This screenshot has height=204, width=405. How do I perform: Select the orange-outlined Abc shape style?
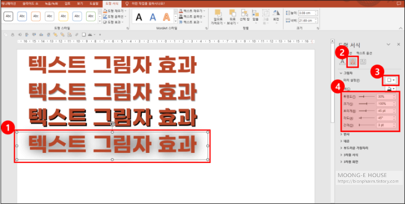(36, 16)
